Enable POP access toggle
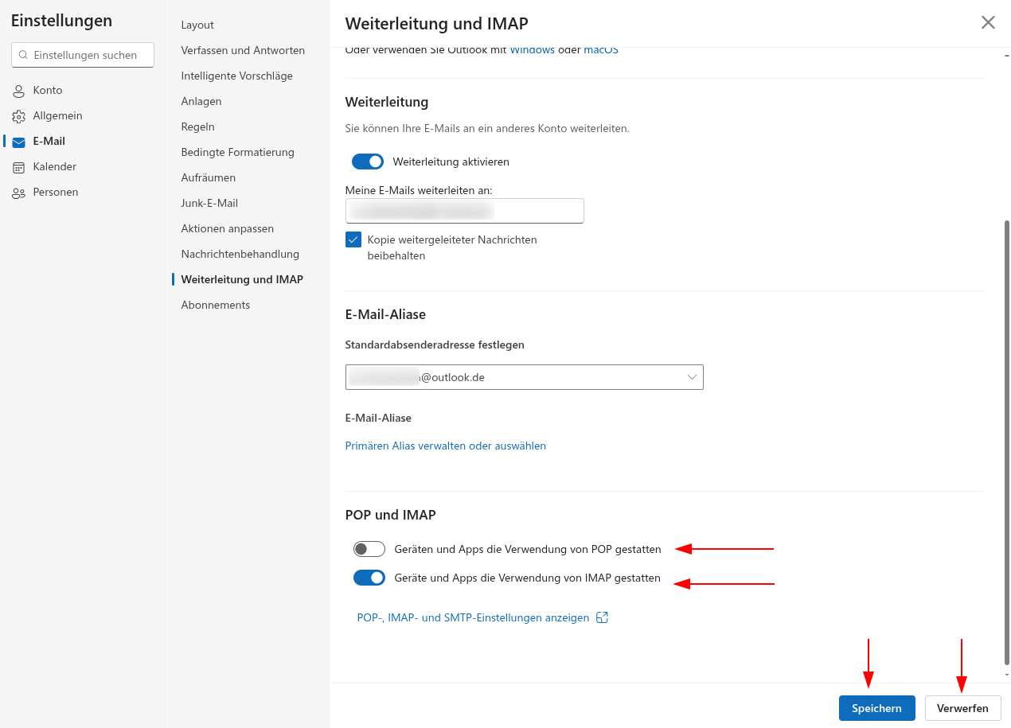 pos(369,549)
